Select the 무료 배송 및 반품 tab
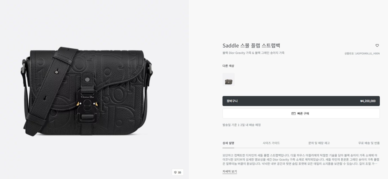This screenshot has height=179, width=388. [x=369, y=143]
